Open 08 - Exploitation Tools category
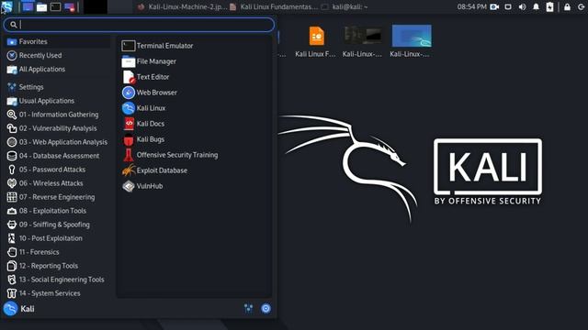Screen dimensions: 588x330 coord(58,211)
